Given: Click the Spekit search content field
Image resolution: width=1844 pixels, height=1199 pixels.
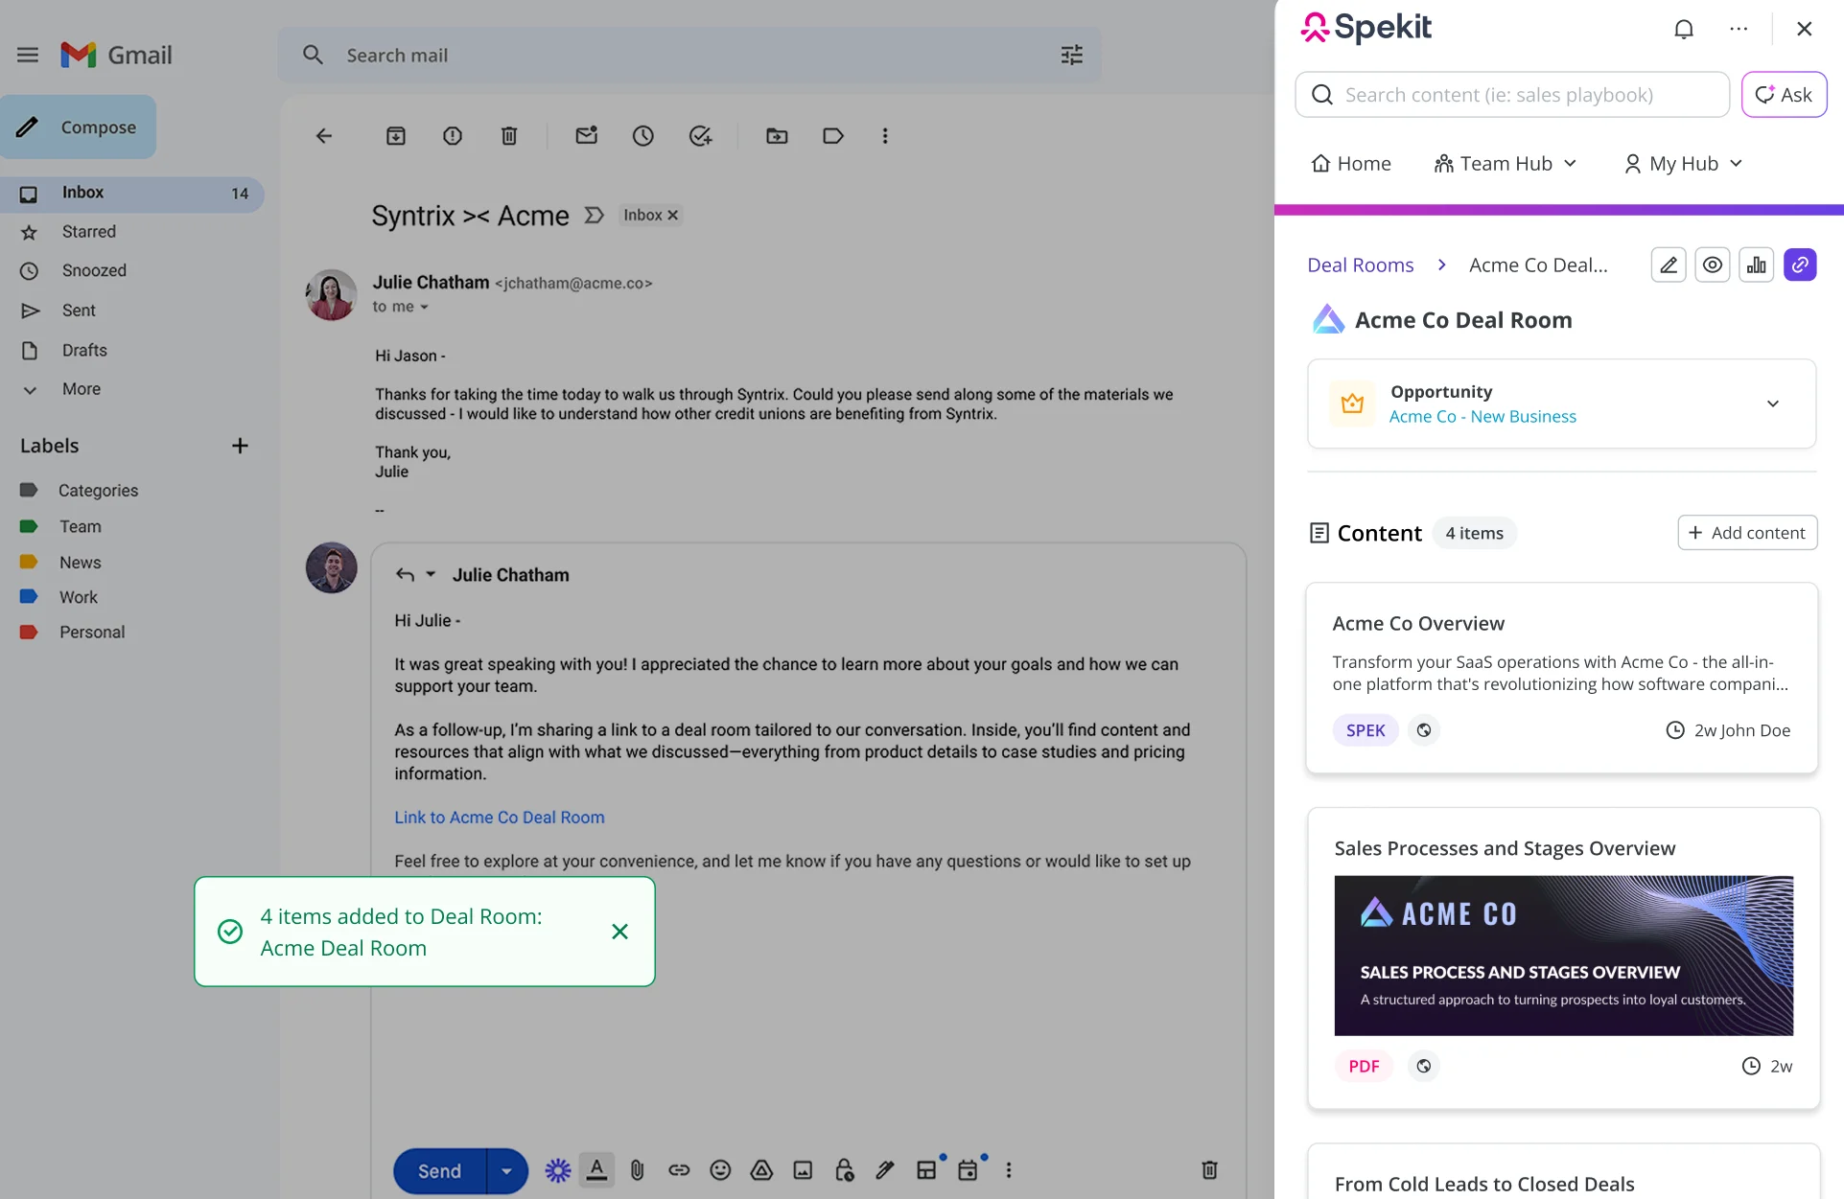Looking at the screenshot, I should [1512, 95].
